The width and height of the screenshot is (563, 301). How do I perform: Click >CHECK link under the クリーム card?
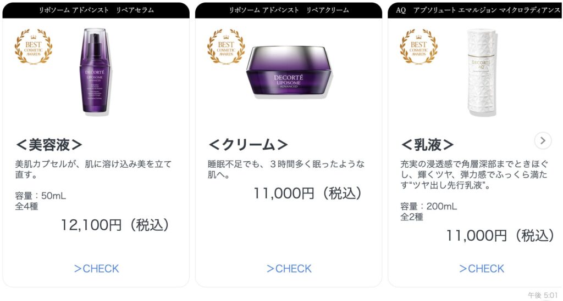point(289,269)
